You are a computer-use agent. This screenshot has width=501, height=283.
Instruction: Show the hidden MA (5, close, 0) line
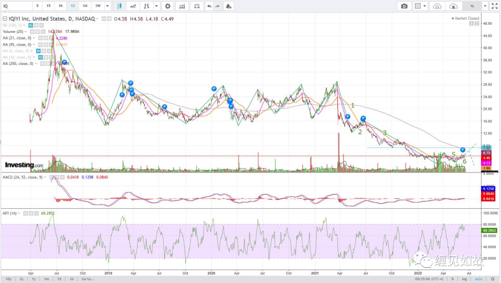click(x=39, y=51)
